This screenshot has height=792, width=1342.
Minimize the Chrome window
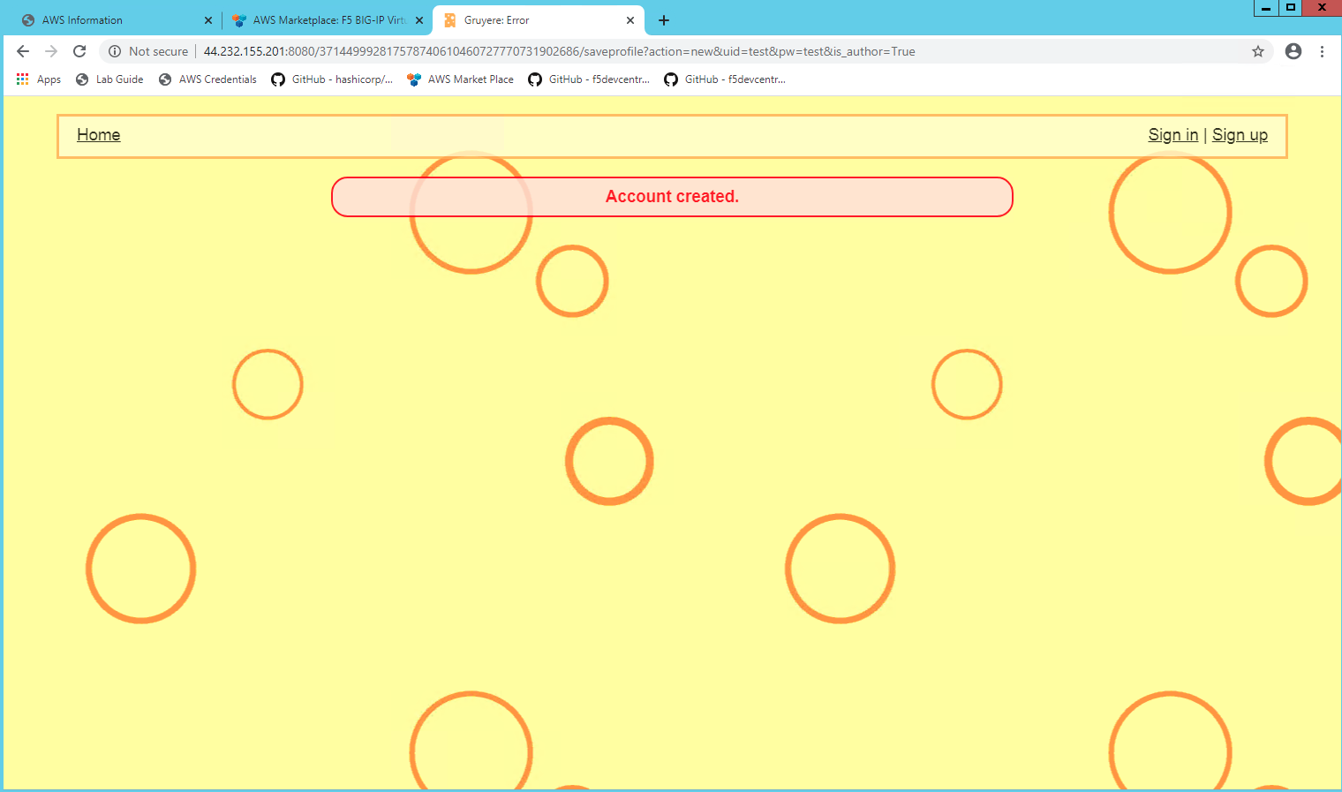tap(1266, 8)
